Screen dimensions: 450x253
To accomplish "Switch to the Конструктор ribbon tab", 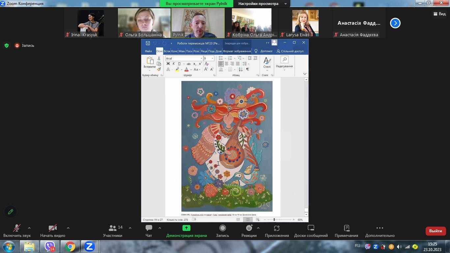I will tap(174, 51).
